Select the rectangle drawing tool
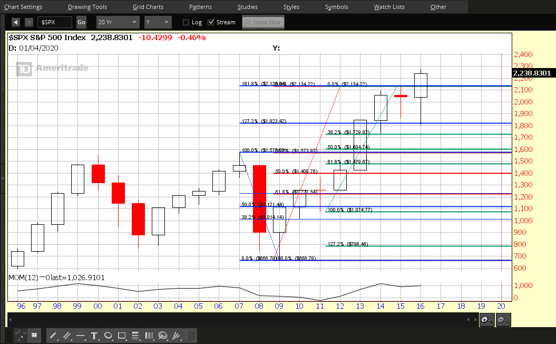The image size is (556, 344). (x=122, y=336)
